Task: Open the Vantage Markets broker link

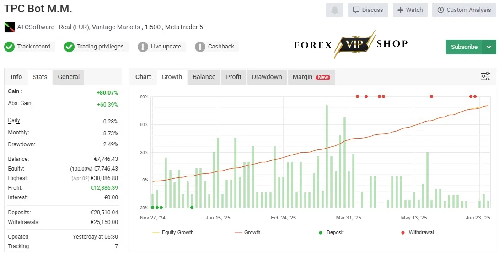Action: click(116, 27)
